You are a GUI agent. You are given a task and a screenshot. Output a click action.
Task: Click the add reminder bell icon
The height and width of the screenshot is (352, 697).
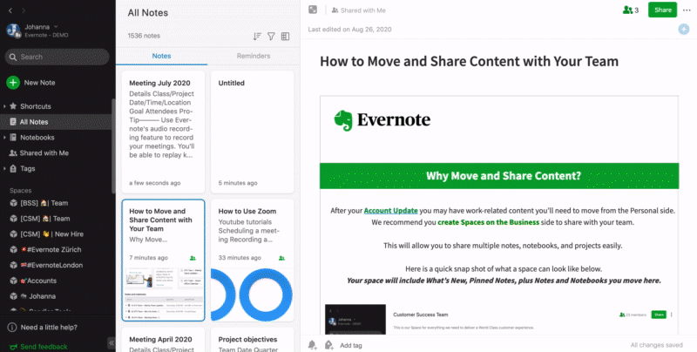click(x=313, y=345)
